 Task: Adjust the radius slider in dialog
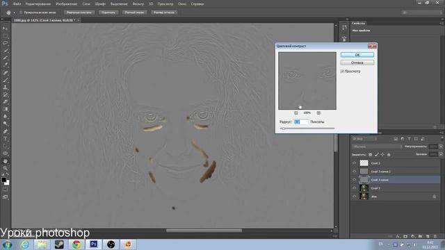283,128
